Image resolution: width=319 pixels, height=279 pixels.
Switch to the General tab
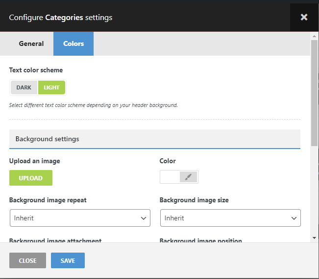(x=31, y=43)
